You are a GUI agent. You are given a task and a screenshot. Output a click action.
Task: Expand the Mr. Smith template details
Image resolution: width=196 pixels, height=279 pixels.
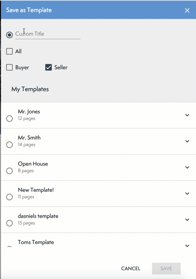[187, 141]
